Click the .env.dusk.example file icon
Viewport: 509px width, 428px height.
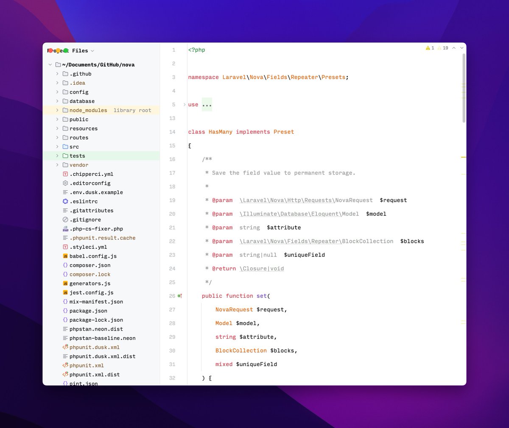coord(65,192)
